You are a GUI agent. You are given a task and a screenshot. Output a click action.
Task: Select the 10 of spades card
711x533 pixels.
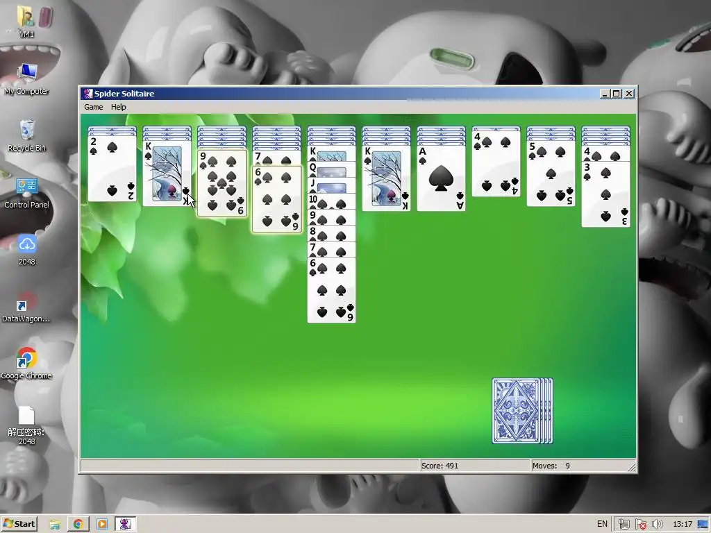331,201
